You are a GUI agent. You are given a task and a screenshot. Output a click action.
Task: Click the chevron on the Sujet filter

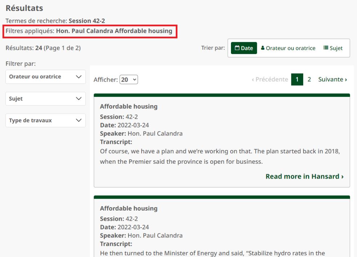(78, 99)
